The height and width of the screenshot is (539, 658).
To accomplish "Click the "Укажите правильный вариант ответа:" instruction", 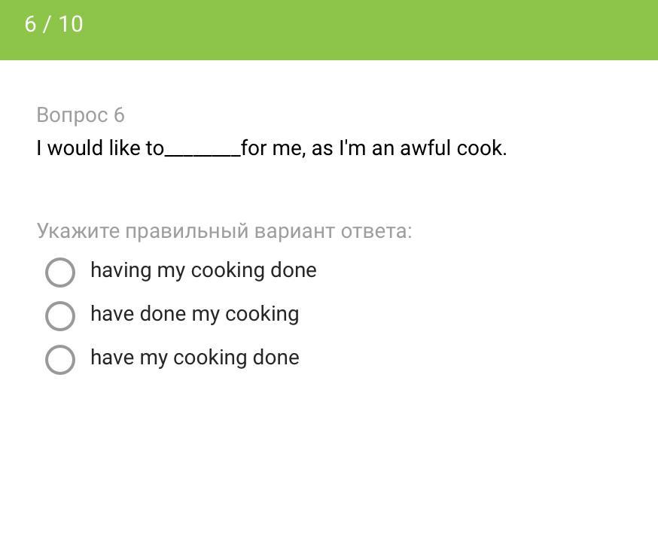I will coord(224,231).
